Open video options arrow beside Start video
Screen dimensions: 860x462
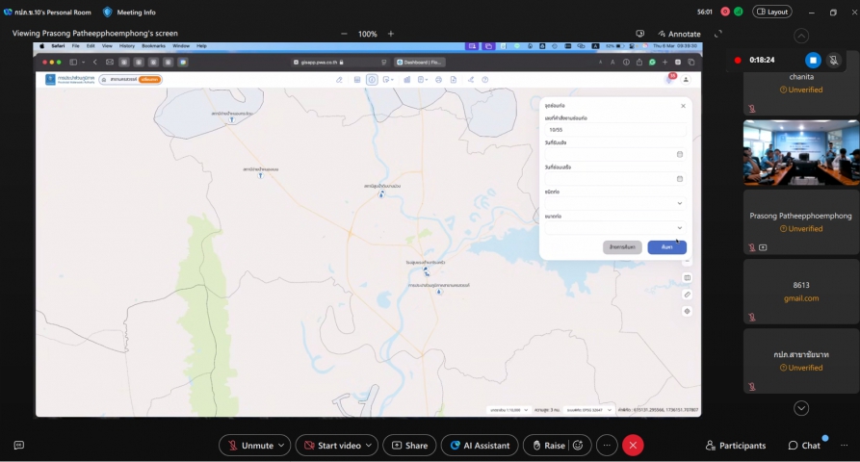click(x=369, y=445)
